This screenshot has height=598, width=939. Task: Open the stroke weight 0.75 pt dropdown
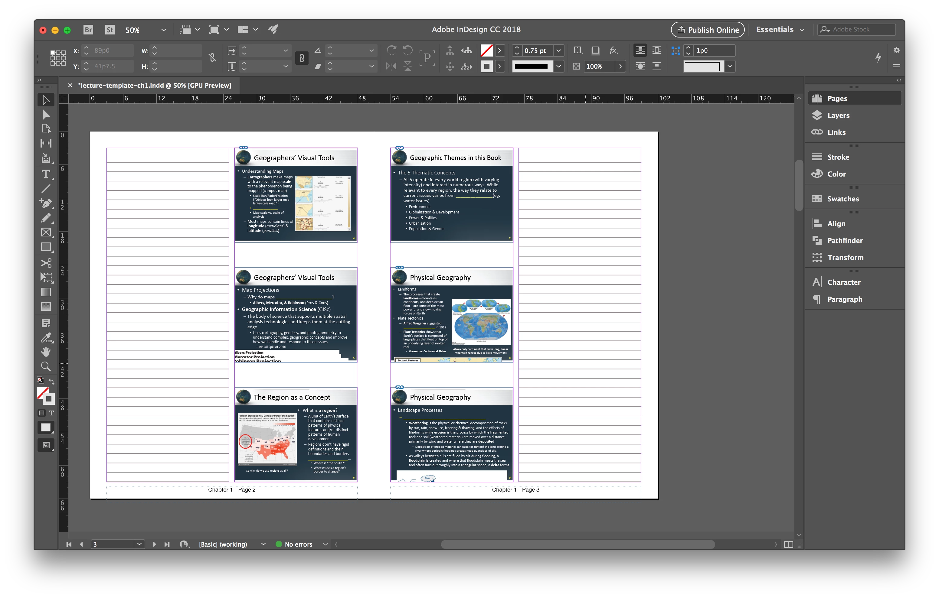coord(559,51)
